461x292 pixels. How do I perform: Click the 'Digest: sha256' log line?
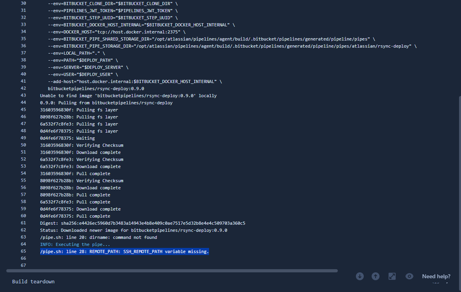[143, 223]
